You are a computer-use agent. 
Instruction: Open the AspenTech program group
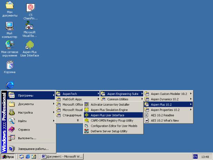click(x=77, y=94)
